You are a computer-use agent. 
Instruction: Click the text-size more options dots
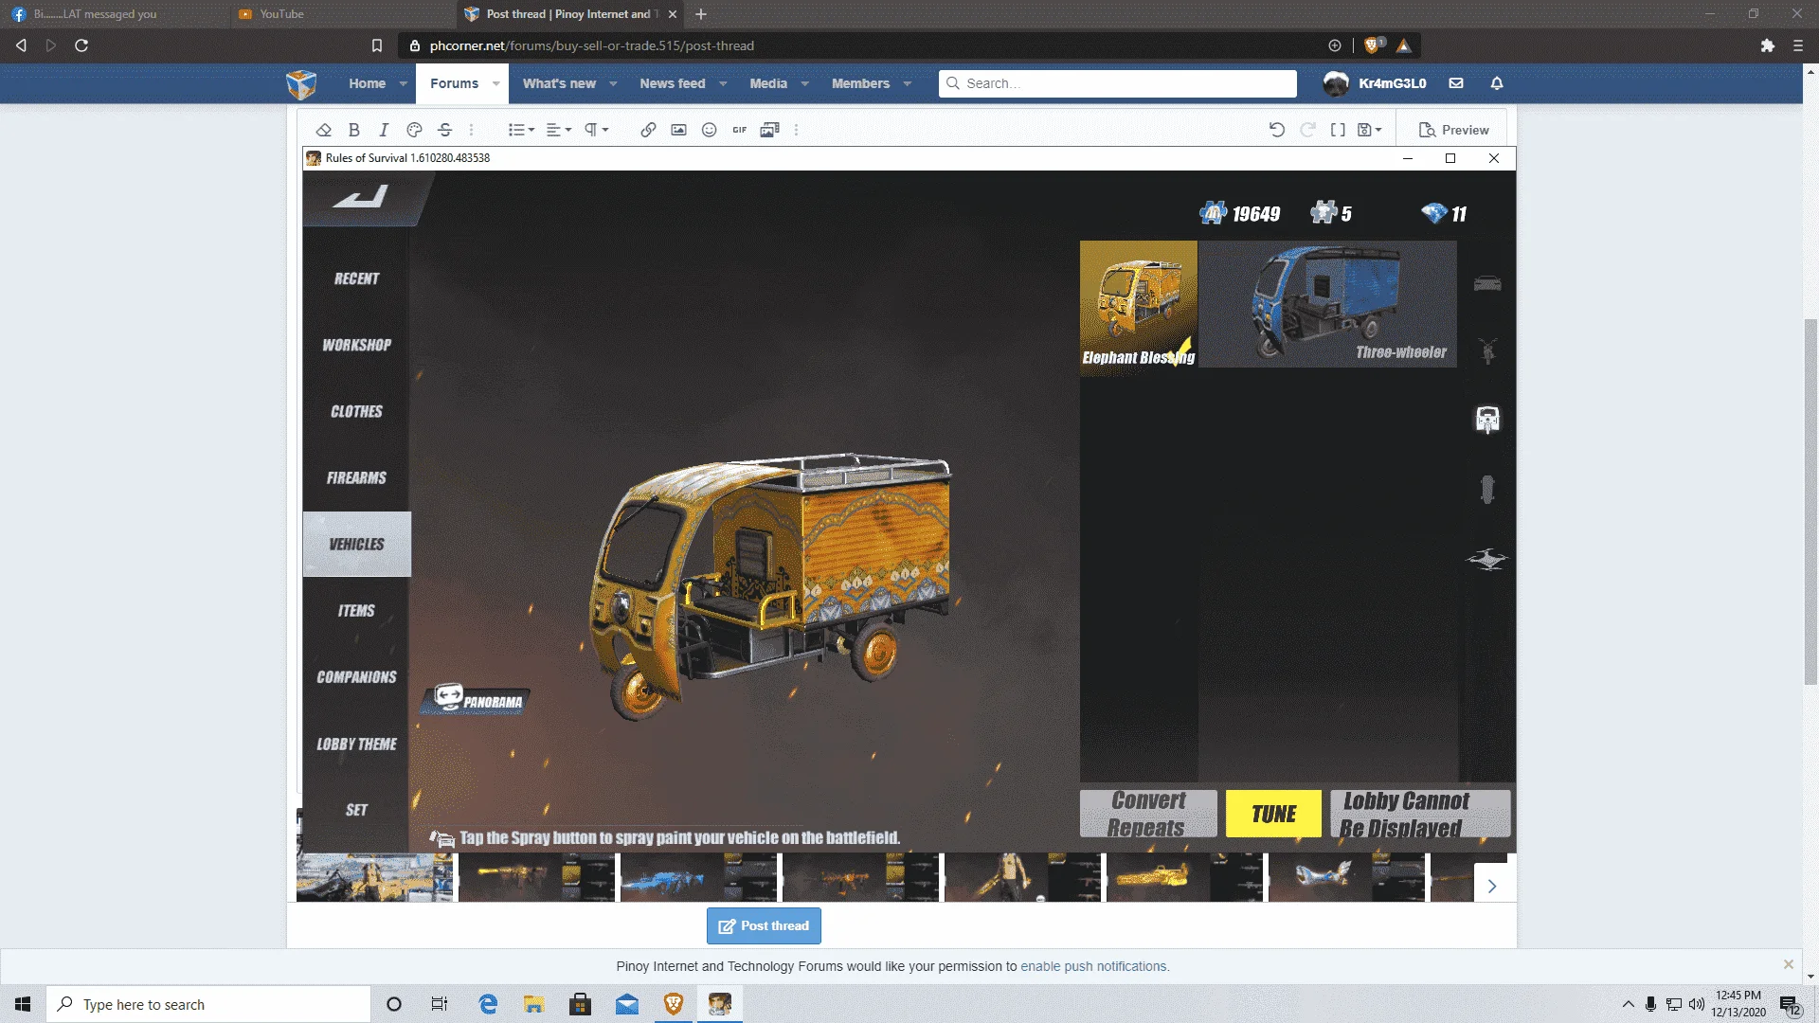[x=471, y=130]
